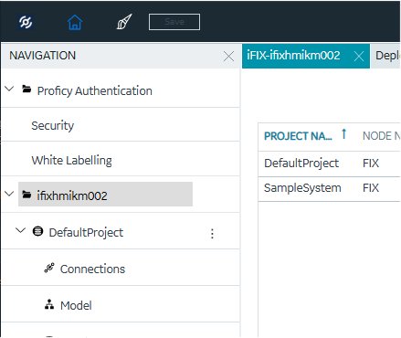401x338 pixels.
Task: Click the DefaultProject database icon
Action: 37,231
